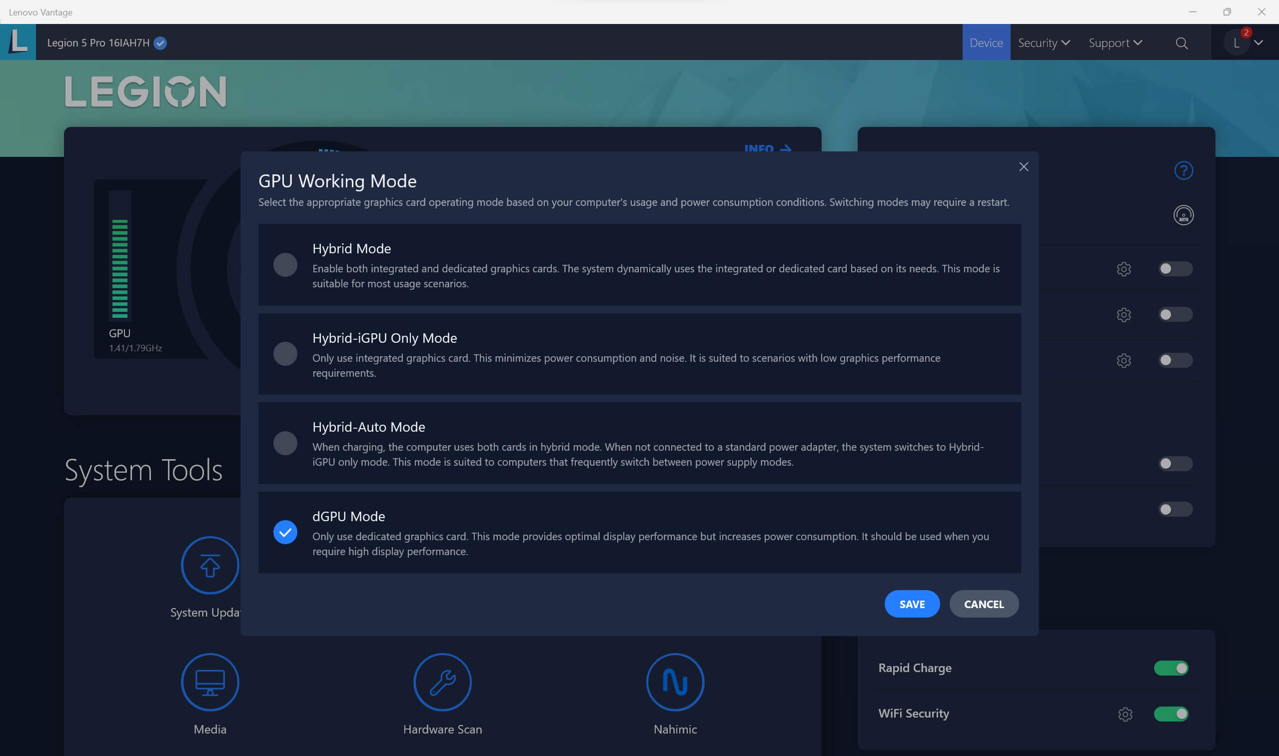1279x756 pixels.
Task: Click the Legion 5 Pro 16IAH7H device name
Action: [x=98, y=43]
